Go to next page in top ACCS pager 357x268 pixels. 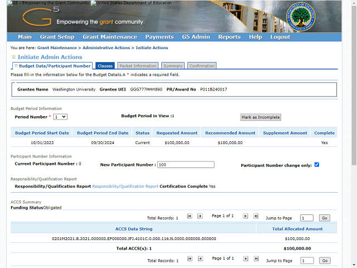246,216
